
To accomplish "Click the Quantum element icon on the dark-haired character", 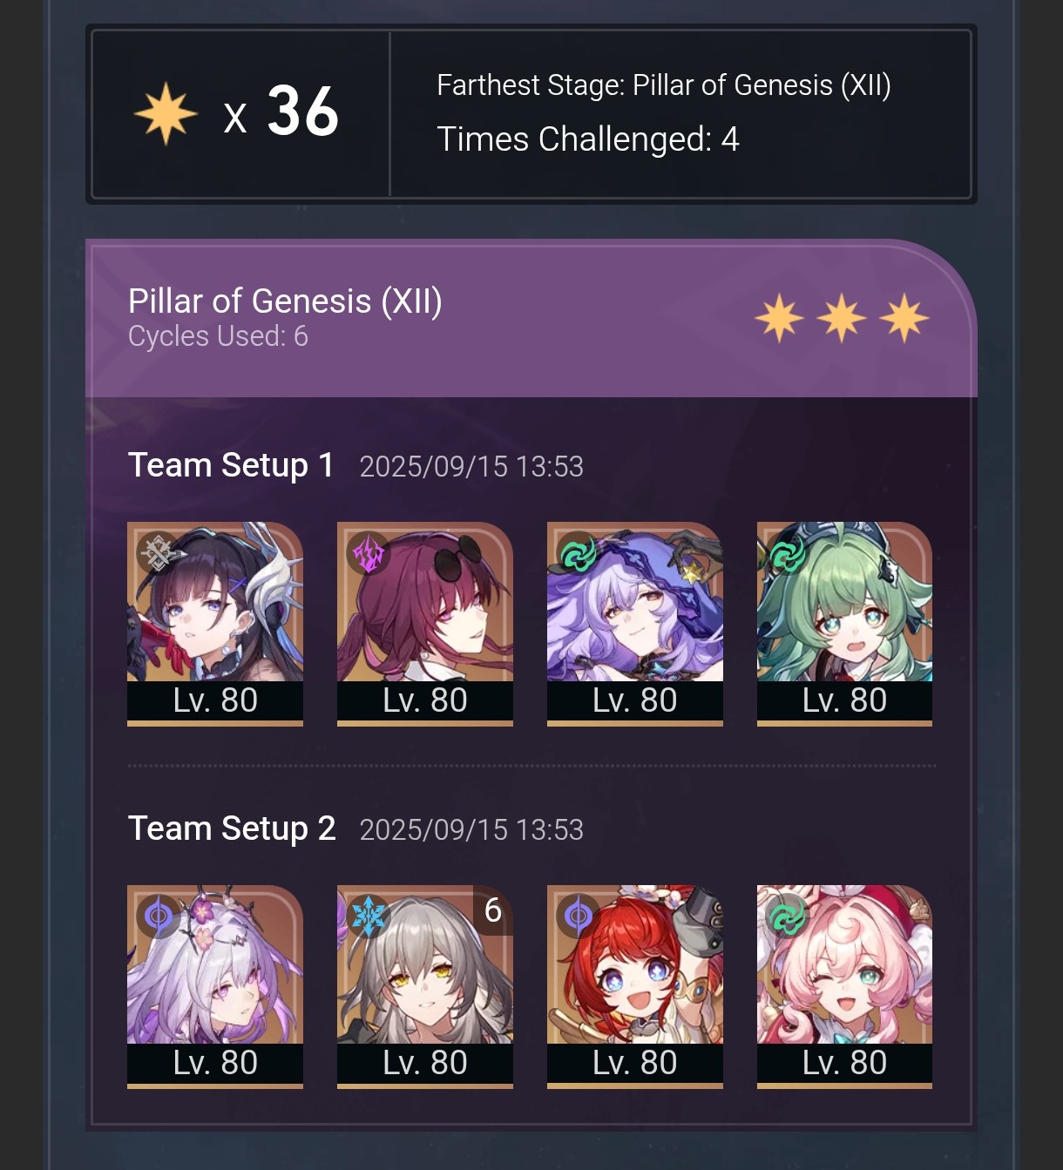I will 158,552.
